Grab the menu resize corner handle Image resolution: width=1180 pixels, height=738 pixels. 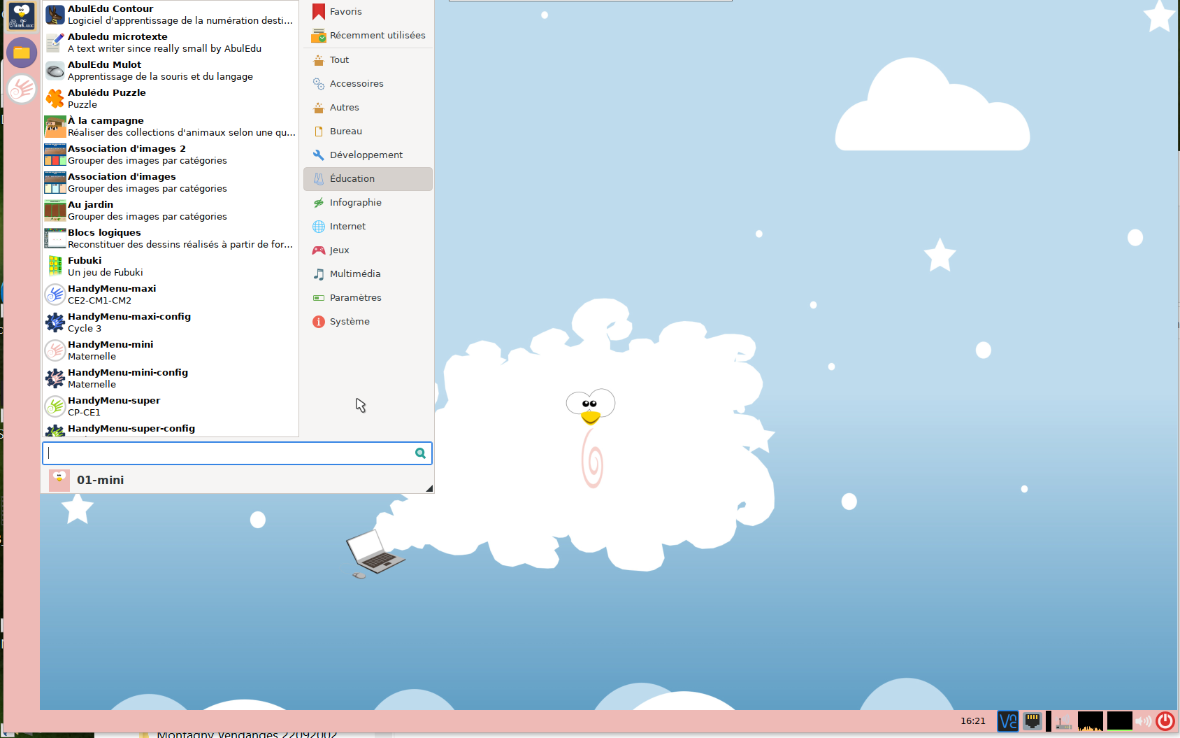pyautogui.click(x=429, y=488)
